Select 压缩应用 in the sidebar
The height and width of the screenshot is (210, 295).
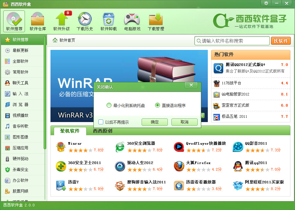tap(22, 148)
